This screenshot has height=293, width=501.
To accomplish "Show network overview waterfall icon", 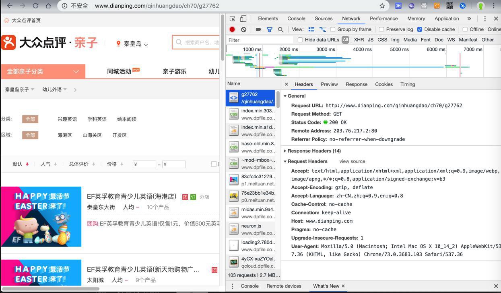I will pyautogui.click(x=322, y=29).
